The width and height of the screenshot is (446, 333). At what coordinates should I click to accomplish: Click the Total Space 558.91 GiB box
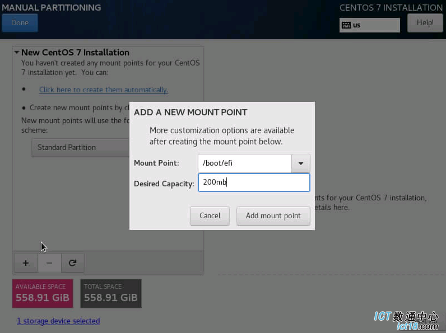[111, 293]
